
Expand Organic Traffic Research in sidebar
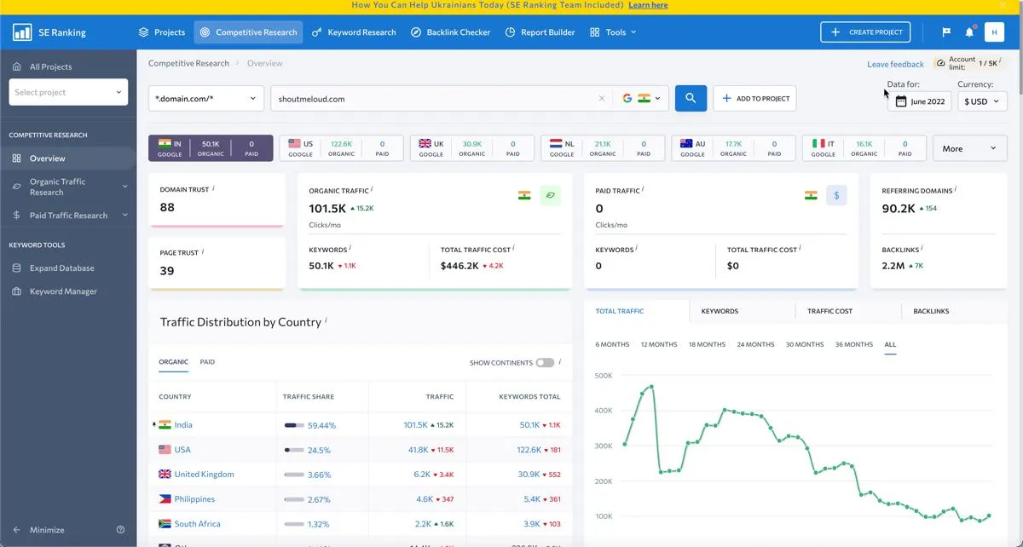68,187
